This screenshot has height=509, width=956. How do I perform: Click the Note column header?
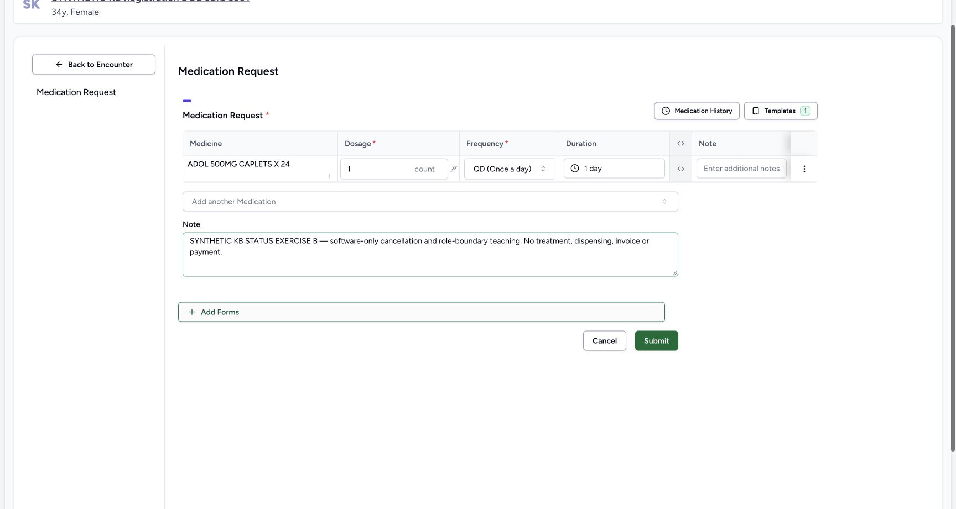[741, 144]
